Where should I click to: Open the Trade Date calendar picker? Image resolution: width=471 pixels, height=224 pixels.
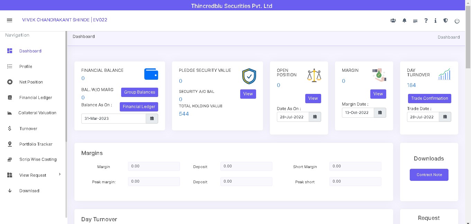coord(445,117)
